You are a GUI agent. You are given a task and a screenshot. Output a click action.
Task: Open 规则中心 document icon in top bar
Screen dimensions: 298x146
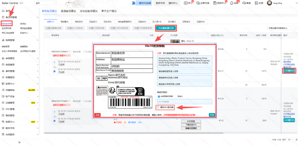coord(215,3)
